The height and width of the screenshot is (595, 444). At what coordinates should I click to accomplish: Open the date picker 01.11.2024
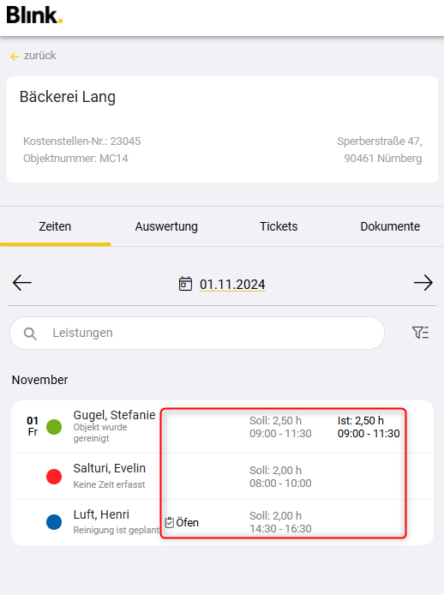click(232, 285)
